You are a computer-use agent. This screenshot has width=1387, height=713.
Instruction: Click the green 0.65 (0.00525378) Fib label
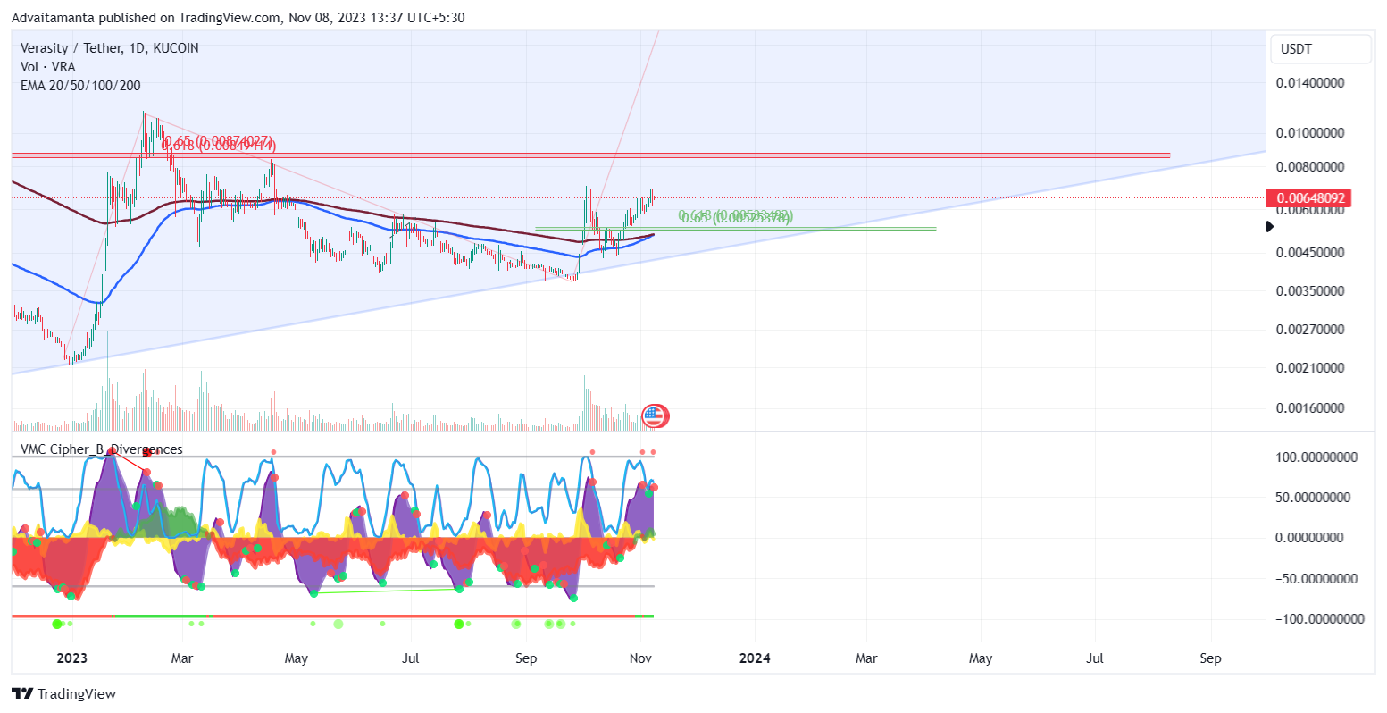pos(737,218)
